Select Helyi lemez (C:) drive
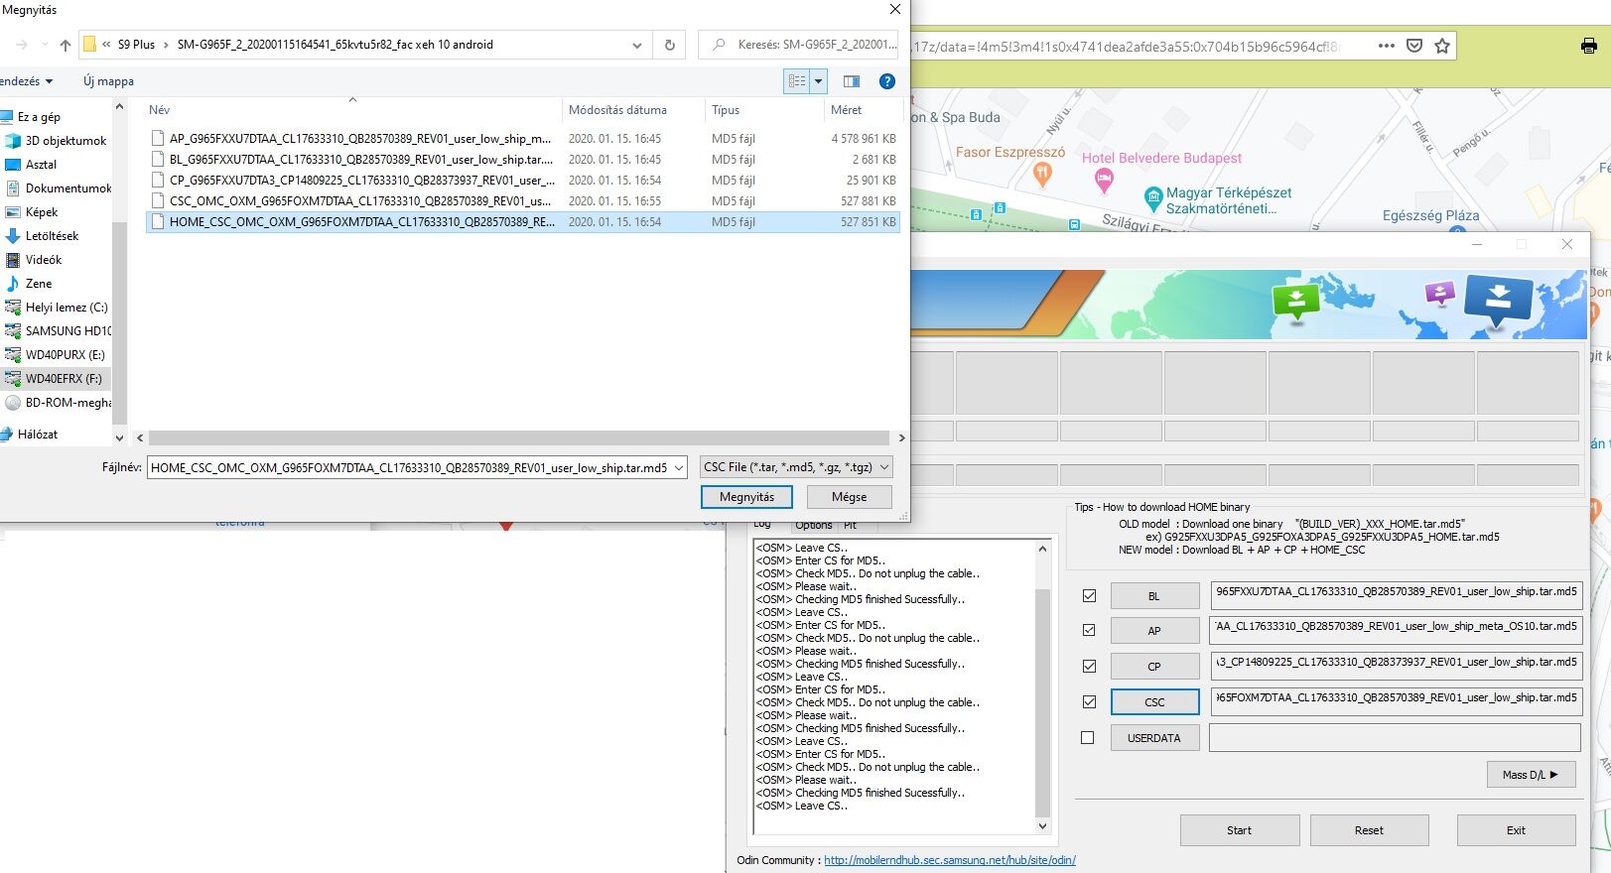 click(x=57, y=308)
